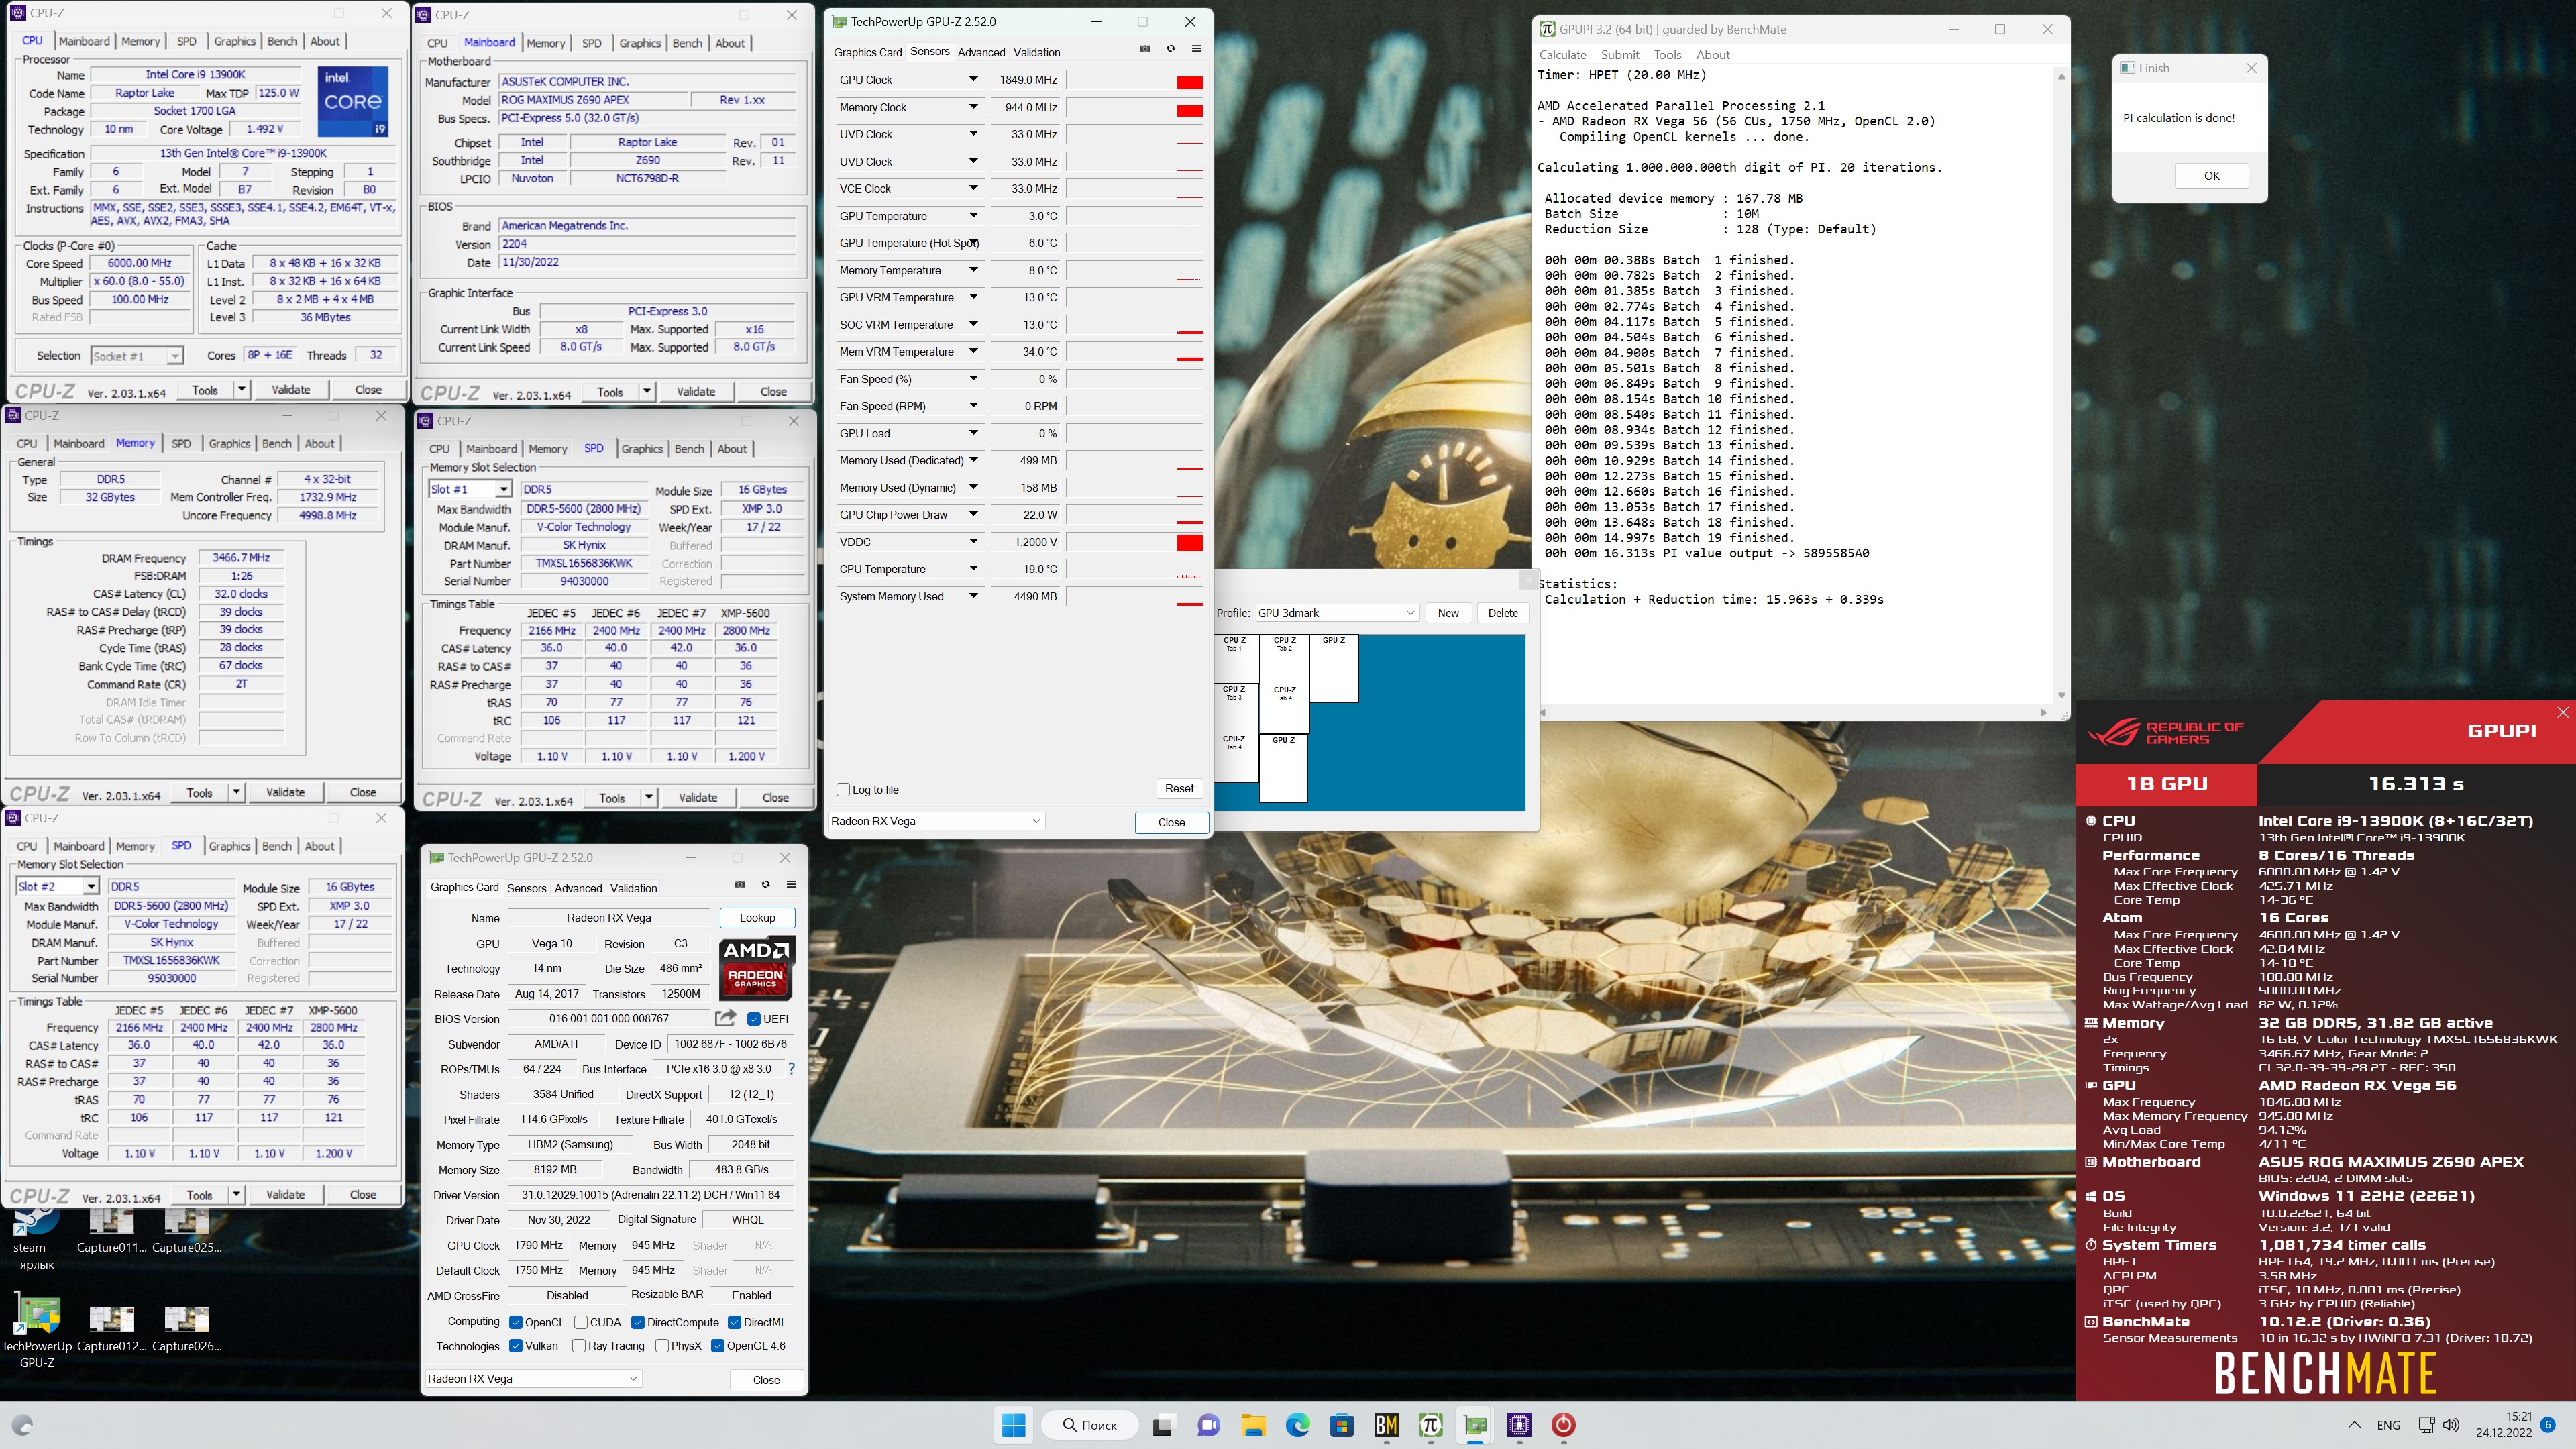This screenshot has width=2576, height=1449.
Task: Click the Lookup button next to Radeon RX Vega
Action: tap(757, 918)
